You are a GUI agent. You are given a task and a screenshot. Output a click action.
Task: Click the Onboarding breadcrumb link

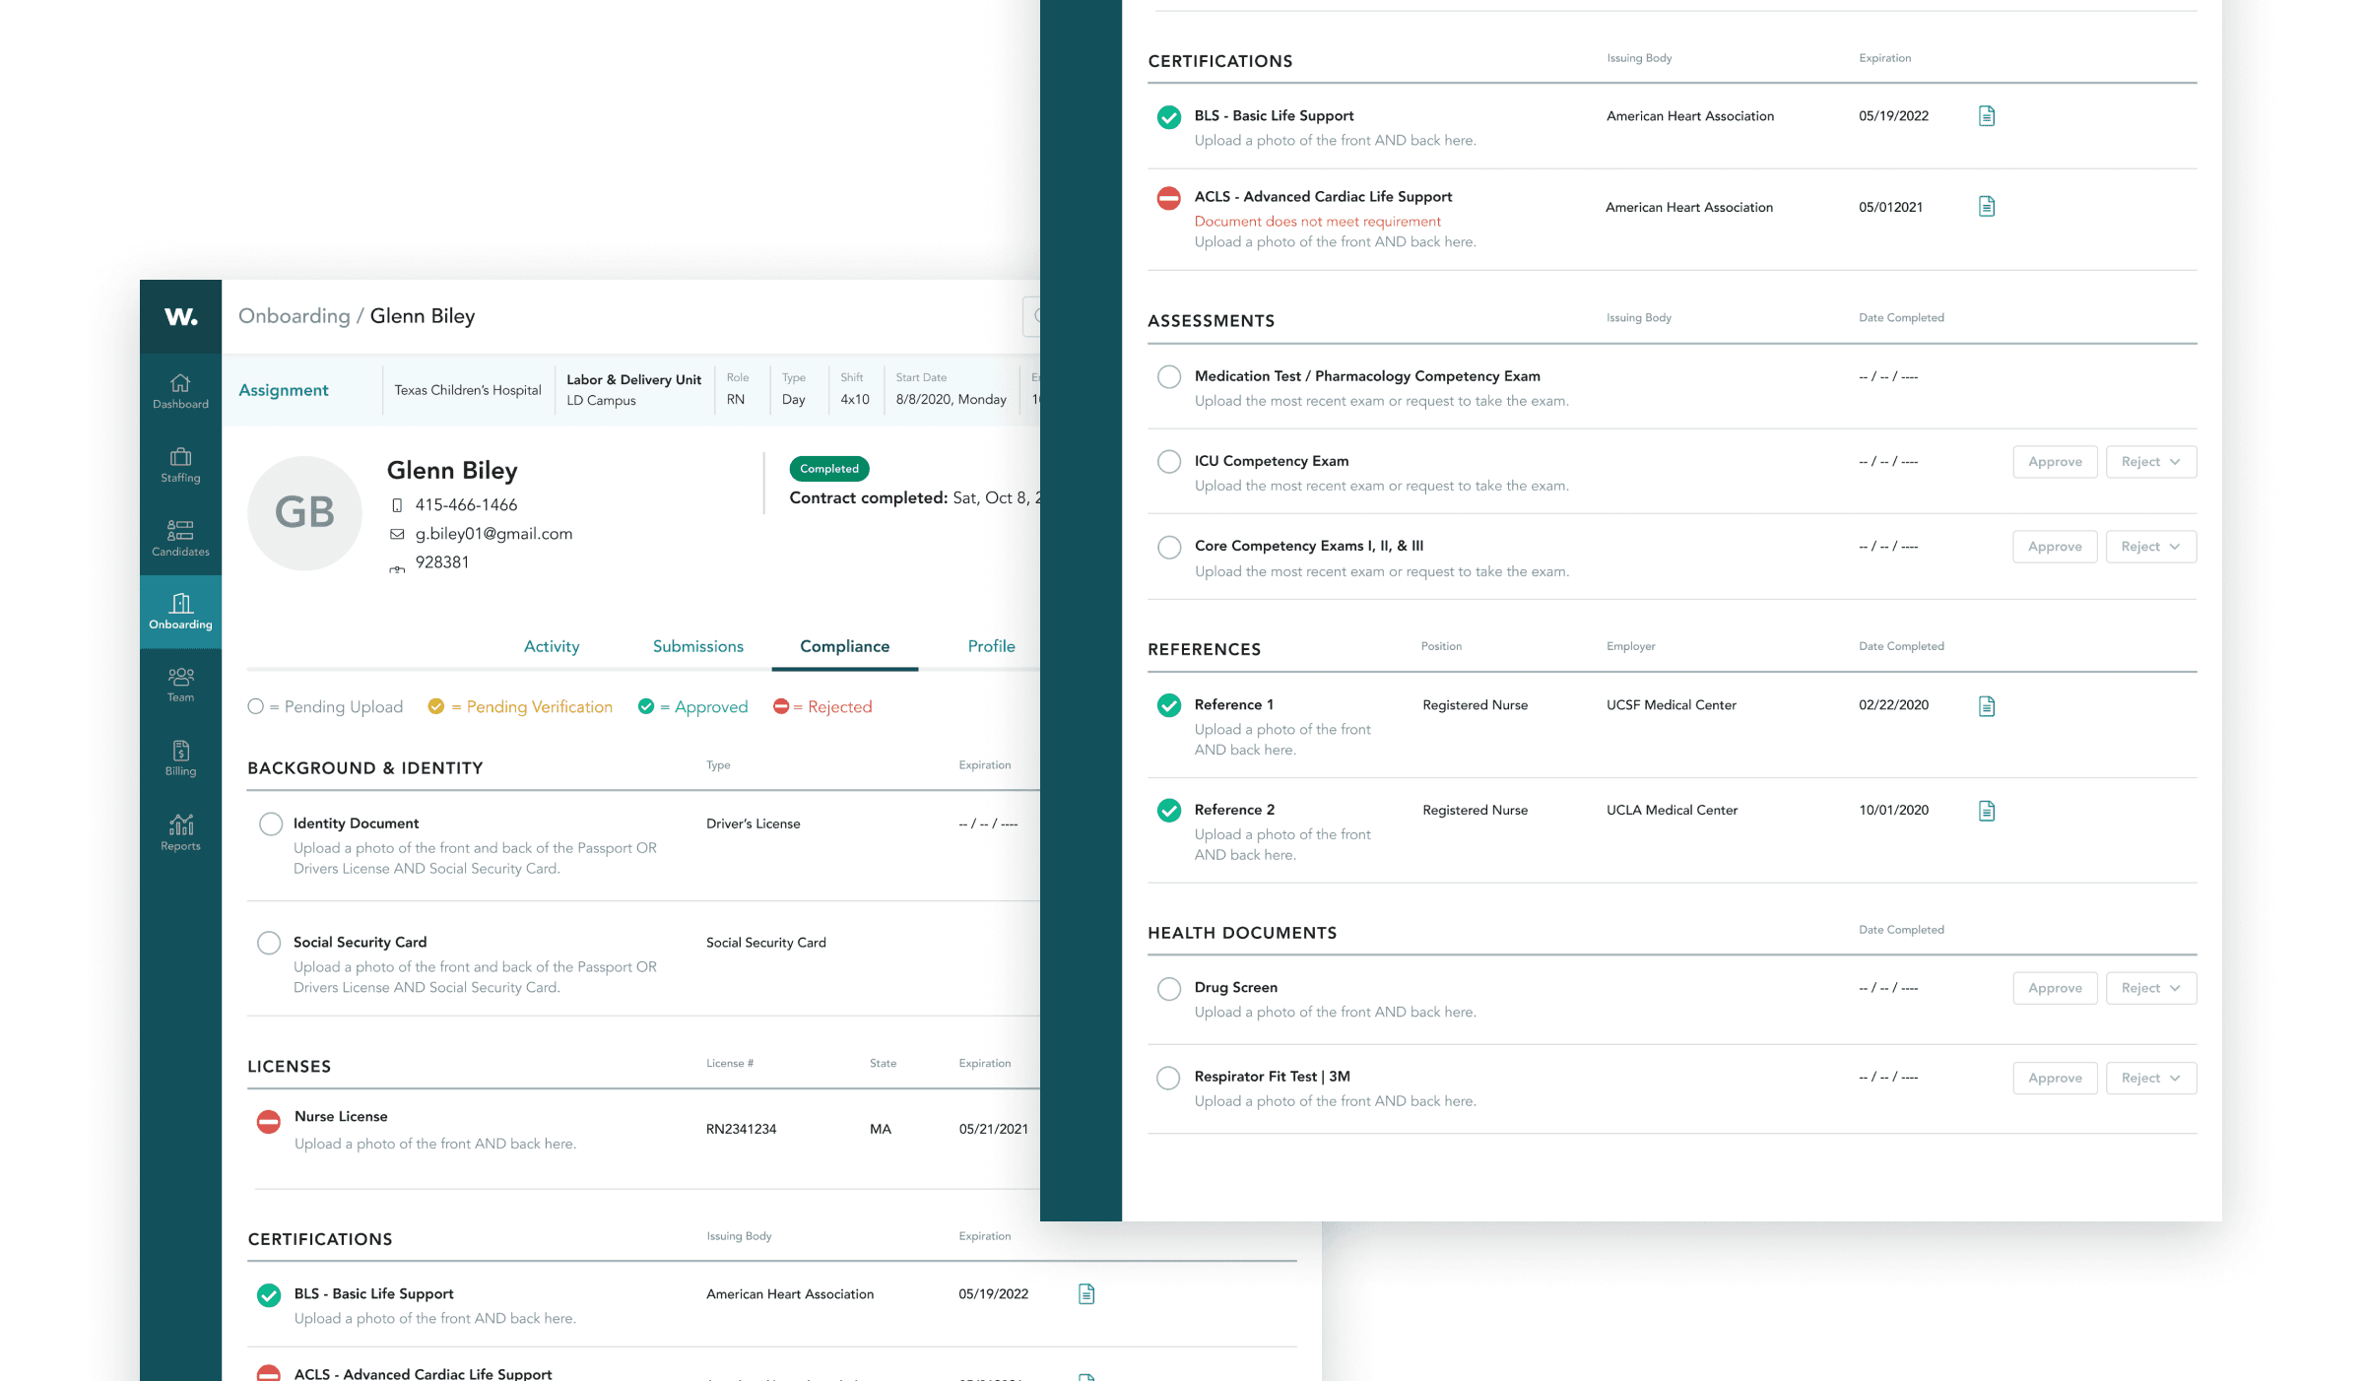coord(294,316)
